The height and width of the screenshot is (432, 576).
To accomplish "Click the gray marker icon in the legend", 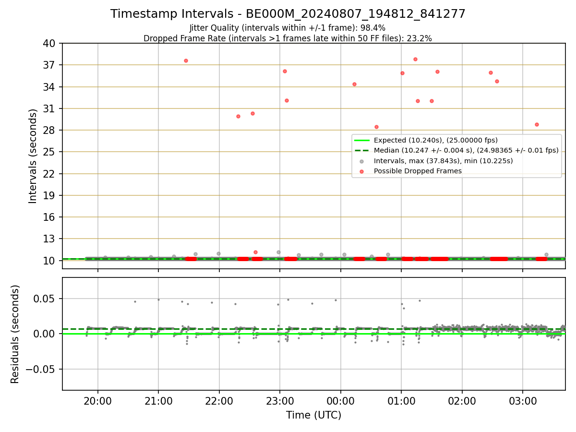I will [x=361, y=161].
